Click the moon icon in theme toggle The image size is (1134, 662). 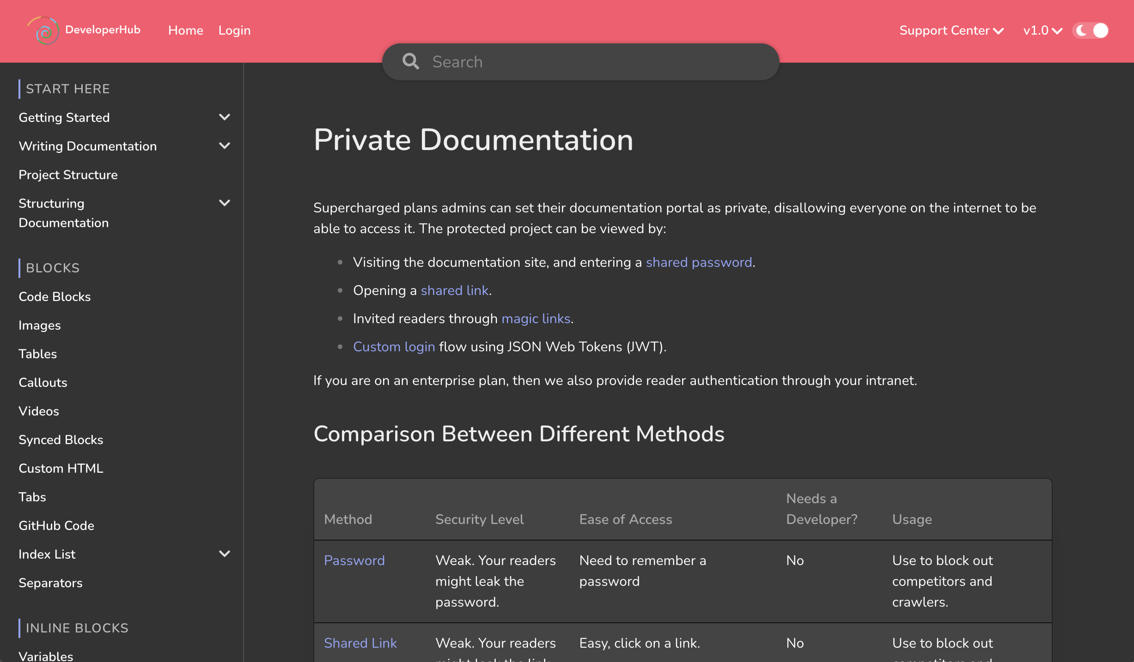(x=1081, y=30)
